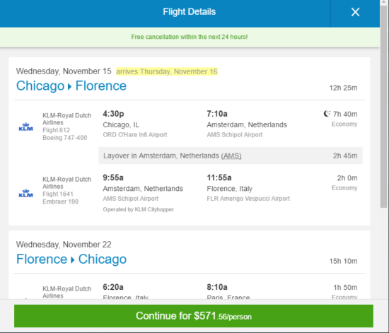This screenshot has width=389, height=333.
Task: Click the AMS abbreviation in layover row
Action: click(x=231, y=156)
